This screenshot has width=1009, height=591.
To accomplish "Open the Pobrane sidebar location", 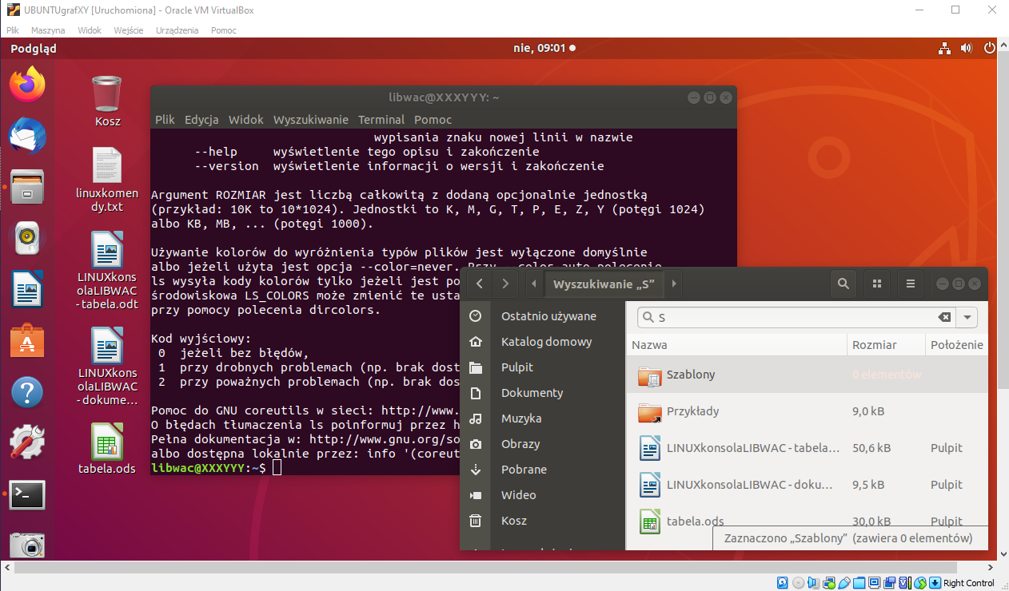I will pos(524,470).
